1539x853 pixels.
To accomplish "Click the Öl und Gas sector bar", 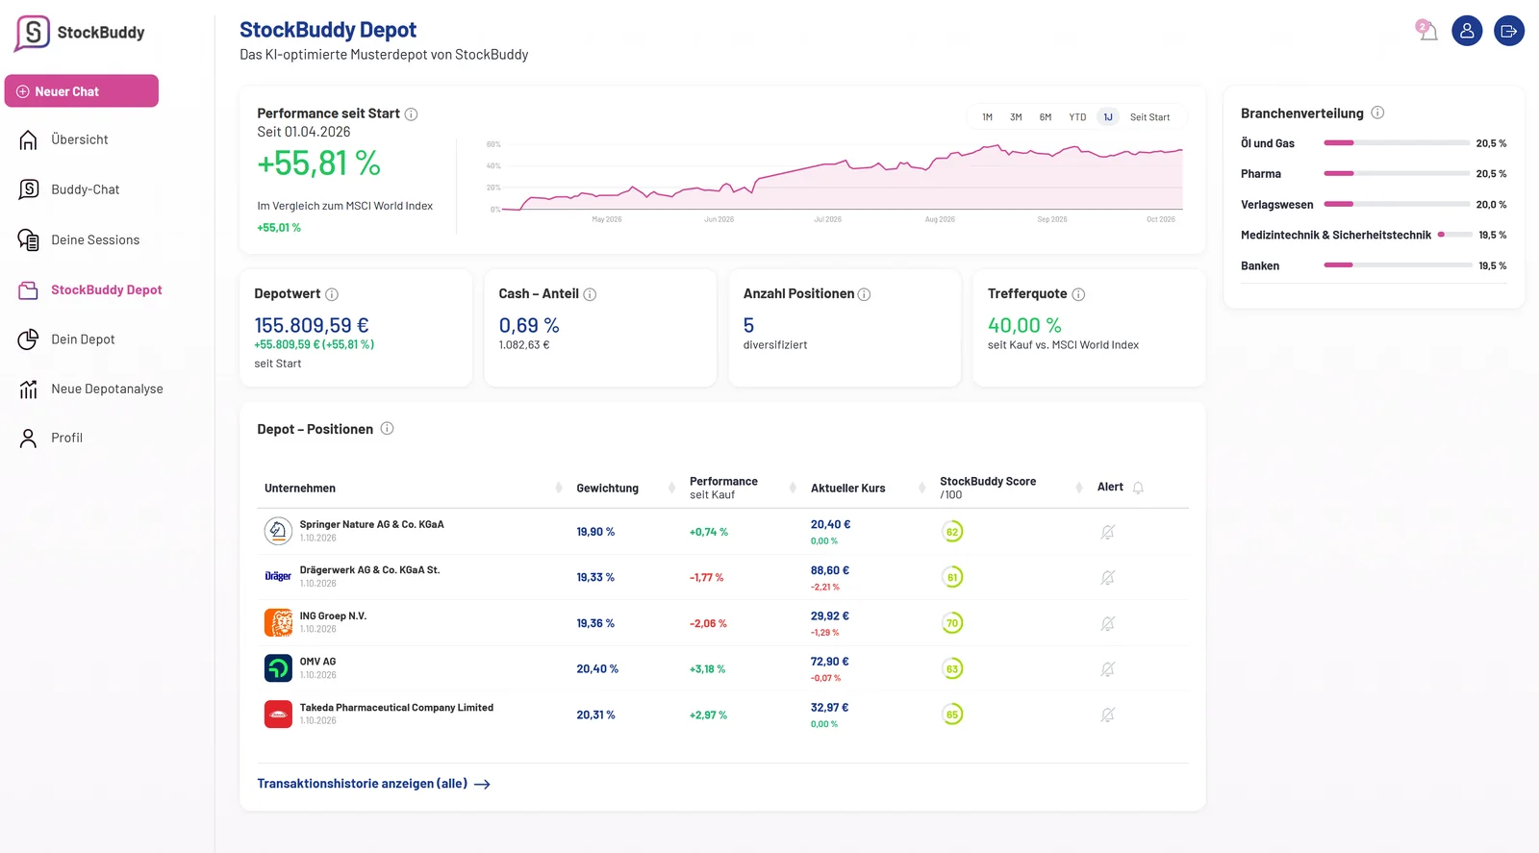I will point(1397,143).
